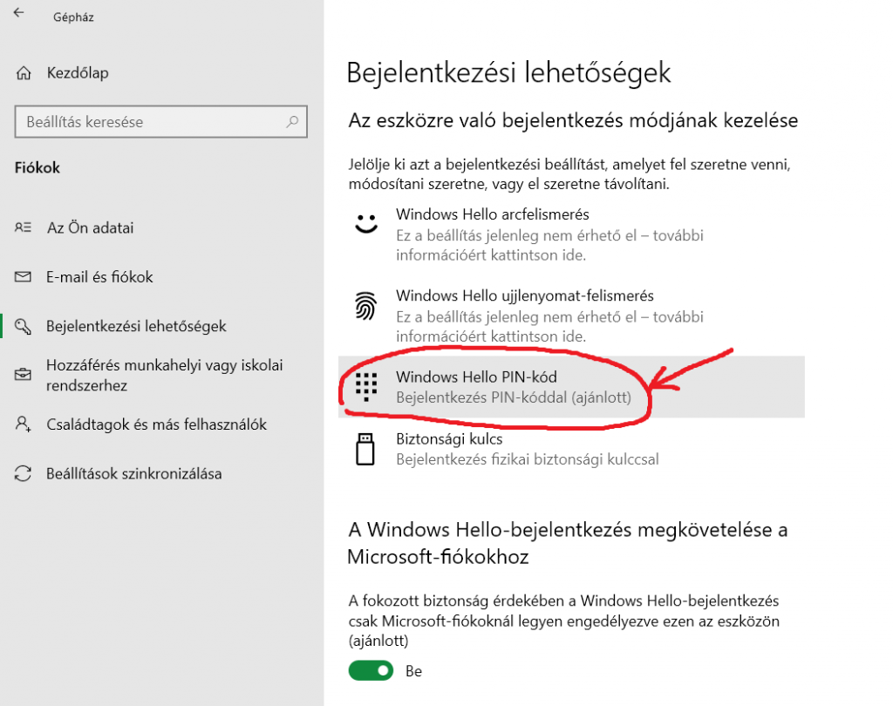Disable the Windows Hello-bejelentkezés megkövetelése toggle
This screenshot has height=706, width=893.
click(371, 670)
